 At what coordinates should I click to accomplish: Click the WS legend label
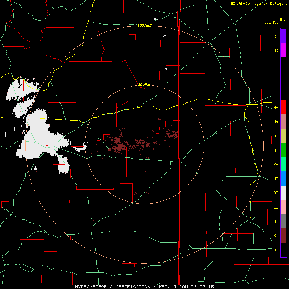click(276, 179)
